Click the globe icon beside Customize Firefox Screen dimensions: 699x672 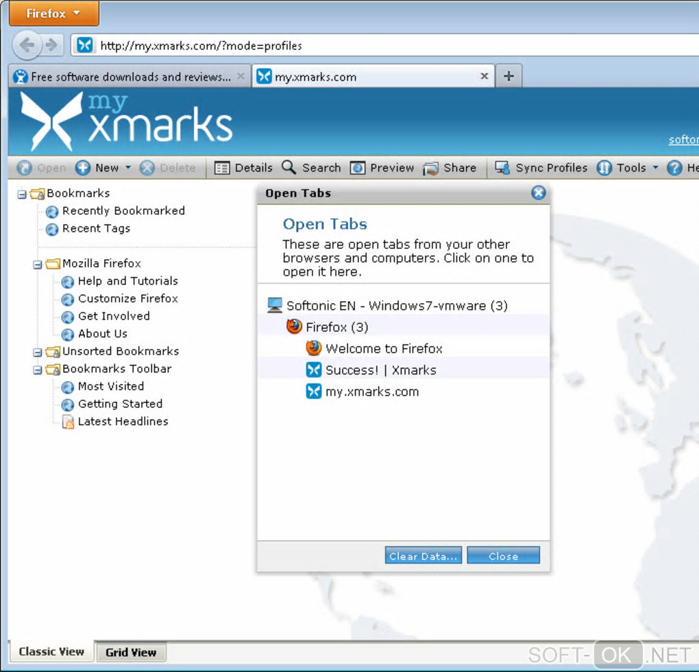click(68, 299)
